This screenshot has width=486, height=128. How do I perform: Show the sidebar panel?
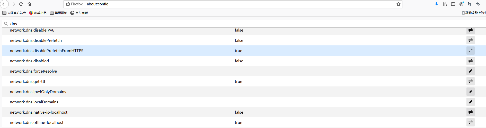[x=453, y=4]
